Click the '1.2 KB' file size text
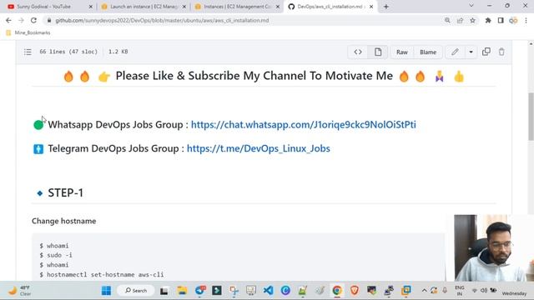 pos(118,52)
